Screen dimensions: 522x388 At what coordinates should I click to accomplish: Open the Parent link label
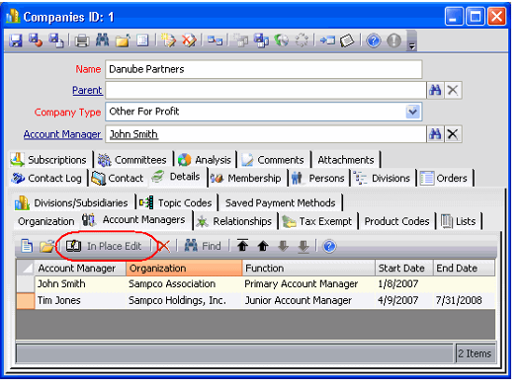pyautogui.click(x=87, y=90)
